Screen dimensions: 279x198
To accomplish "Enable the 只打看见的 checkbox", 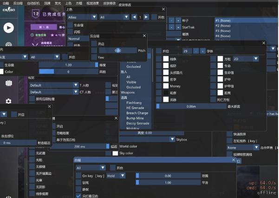I will [78, 196].
